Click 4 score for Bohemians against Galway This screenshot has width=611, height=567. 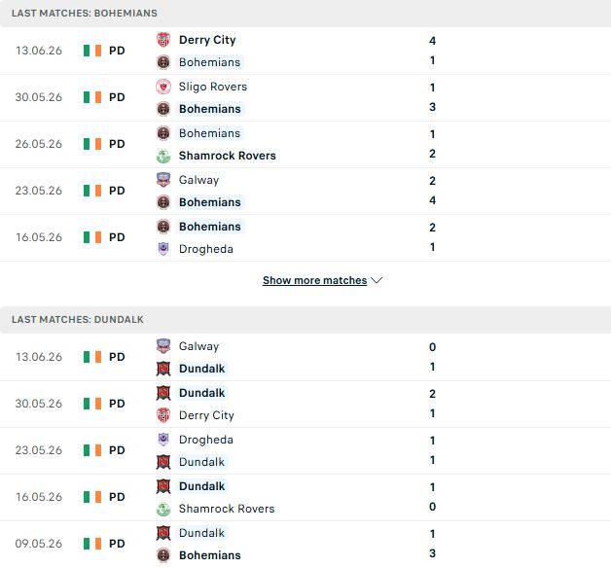433,200
